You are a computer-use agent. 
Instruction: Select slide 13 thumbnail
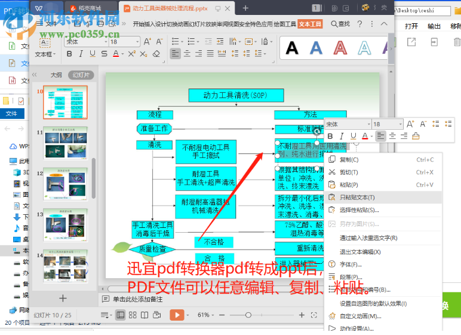[65, 225]
